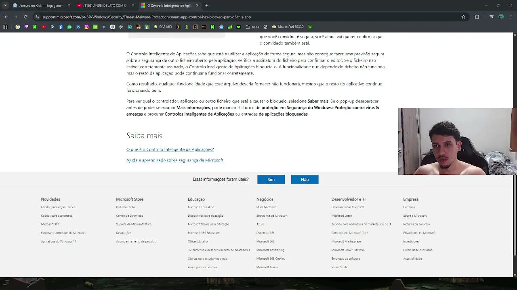Click the scrollbar down arrow
Screen dimensions: 517x290
pyautogui.click(x=515, y=275)
